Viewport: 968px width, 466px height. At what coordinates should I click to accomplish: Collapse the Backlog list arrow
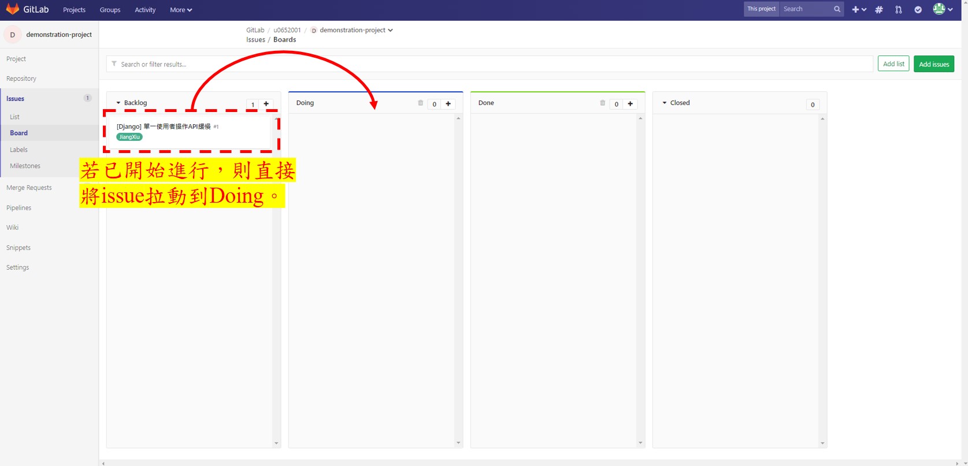click(118, 103)
